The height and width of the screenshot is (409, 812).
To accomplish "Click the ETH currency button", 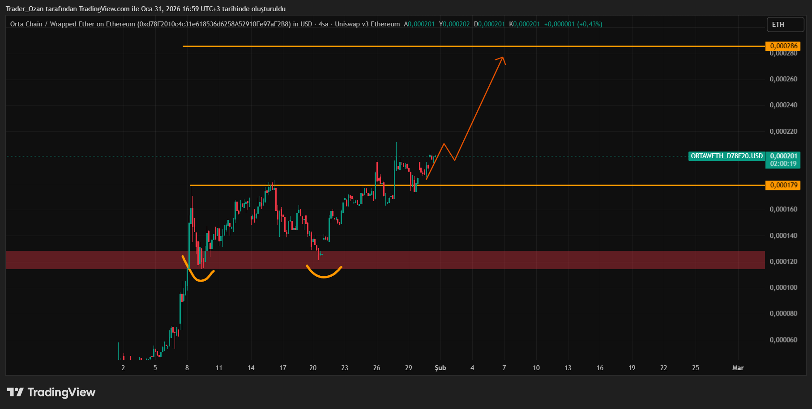I will [785, 25].
